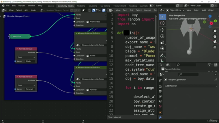
Task: Click the Blender logo icon
Action: [x=3, y=6]
